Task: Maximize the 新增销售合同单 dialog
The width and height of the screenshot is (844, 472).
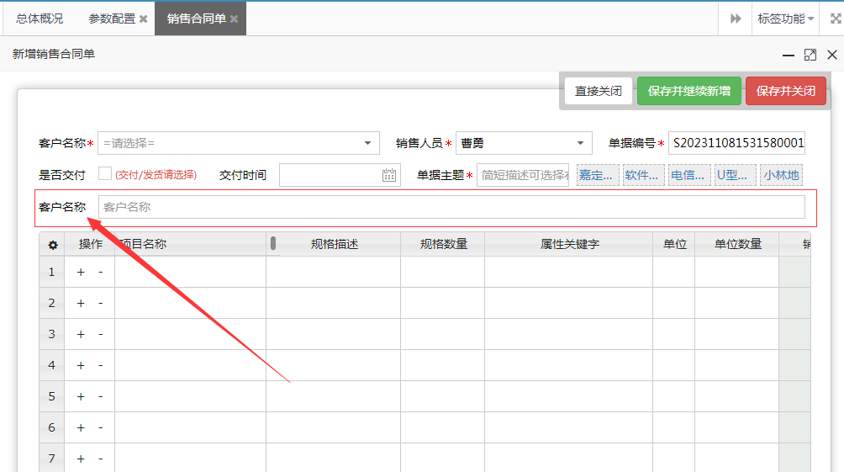Action: pyautogui.click(x=810, y=55)
